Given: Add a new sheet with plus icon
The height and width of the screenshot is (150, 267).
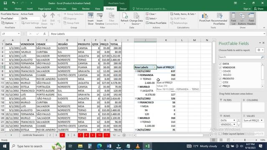Looking at the screenshot, I should point(124,135).
